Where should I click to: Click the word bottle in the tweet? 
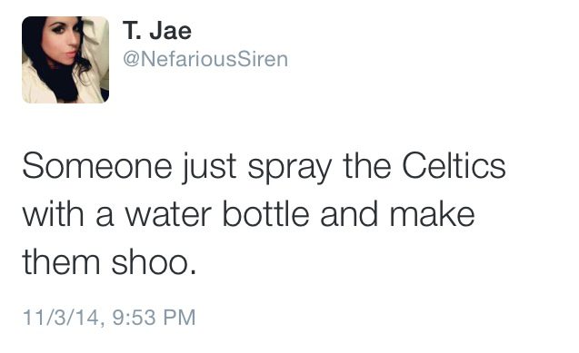coord(266,213)
